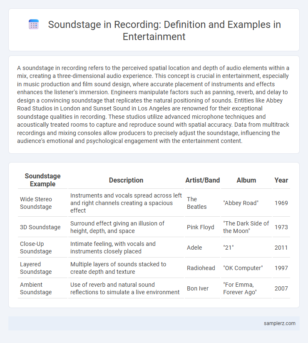Click the 'Album' column header
The image size is (308, 343).
point(246,180)
